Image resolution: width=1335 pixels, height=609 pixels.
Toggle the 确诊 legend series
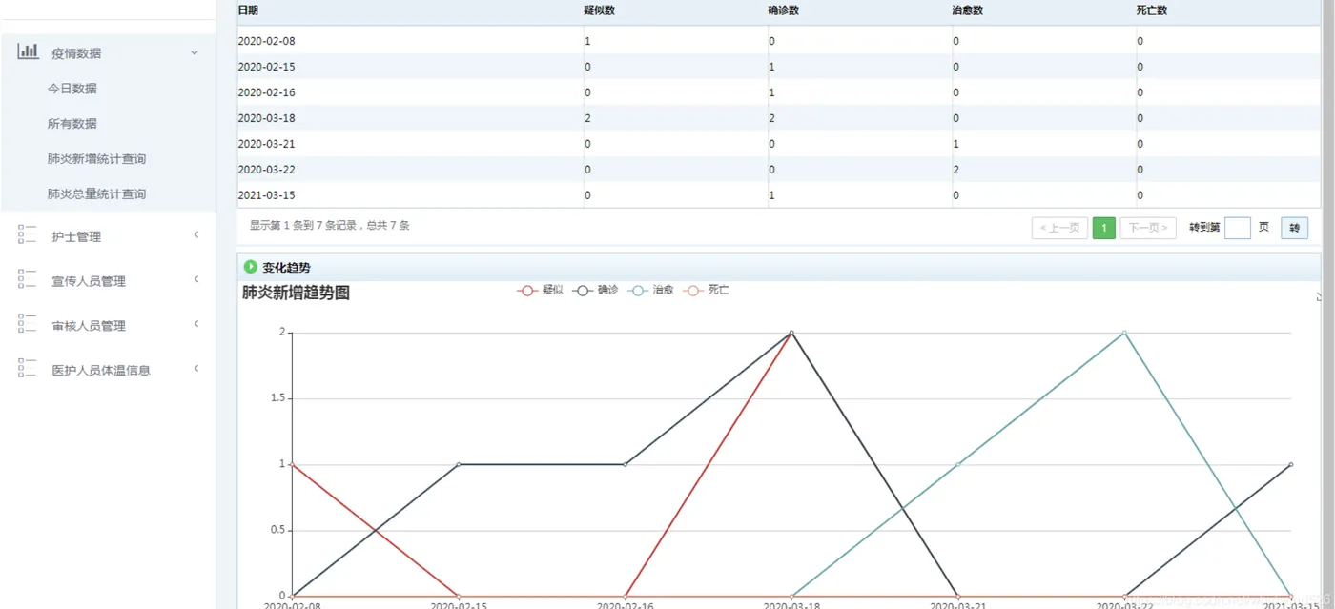click(595, 290)
